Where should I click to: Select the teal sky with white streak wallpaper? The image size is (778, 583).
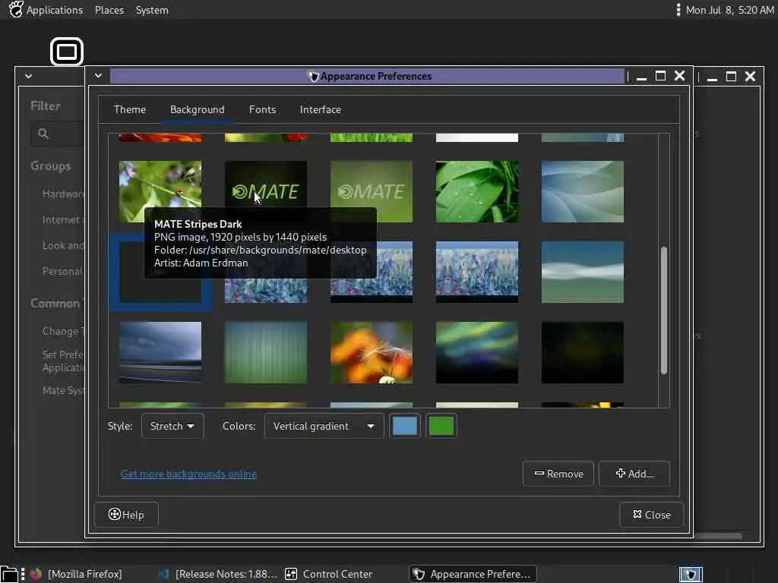tap(583, 272)
